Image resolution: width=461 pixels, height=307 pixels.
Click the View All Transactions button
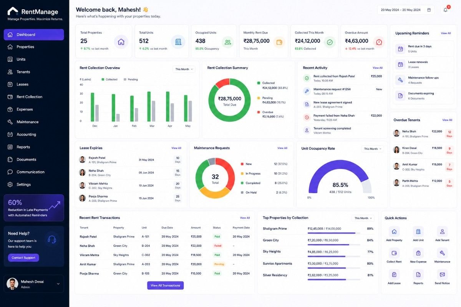point(165,286)
